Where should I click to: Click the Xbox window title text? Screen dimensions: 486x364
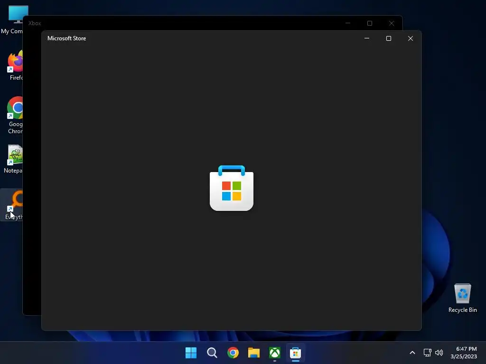click(34, 23)
